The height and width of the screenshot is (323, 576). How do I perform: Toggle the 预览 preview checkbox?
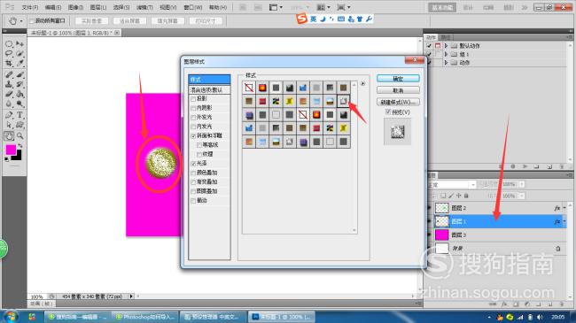click(x=388, y=112)
